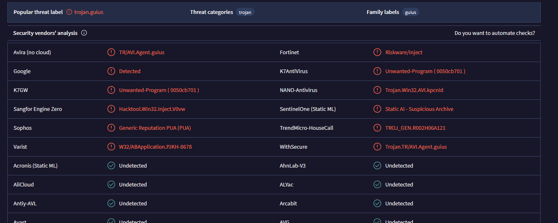Click the Trojan.Win32.AVI.kpcnid detection text
This screenshot has height=223, width=558.
click(414, 90)
